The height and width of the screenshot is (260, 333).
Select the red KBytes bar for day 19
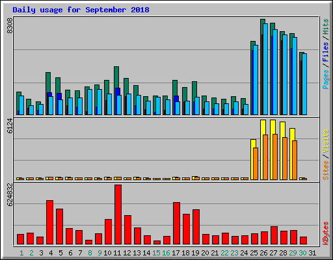(x=196, y=227)
